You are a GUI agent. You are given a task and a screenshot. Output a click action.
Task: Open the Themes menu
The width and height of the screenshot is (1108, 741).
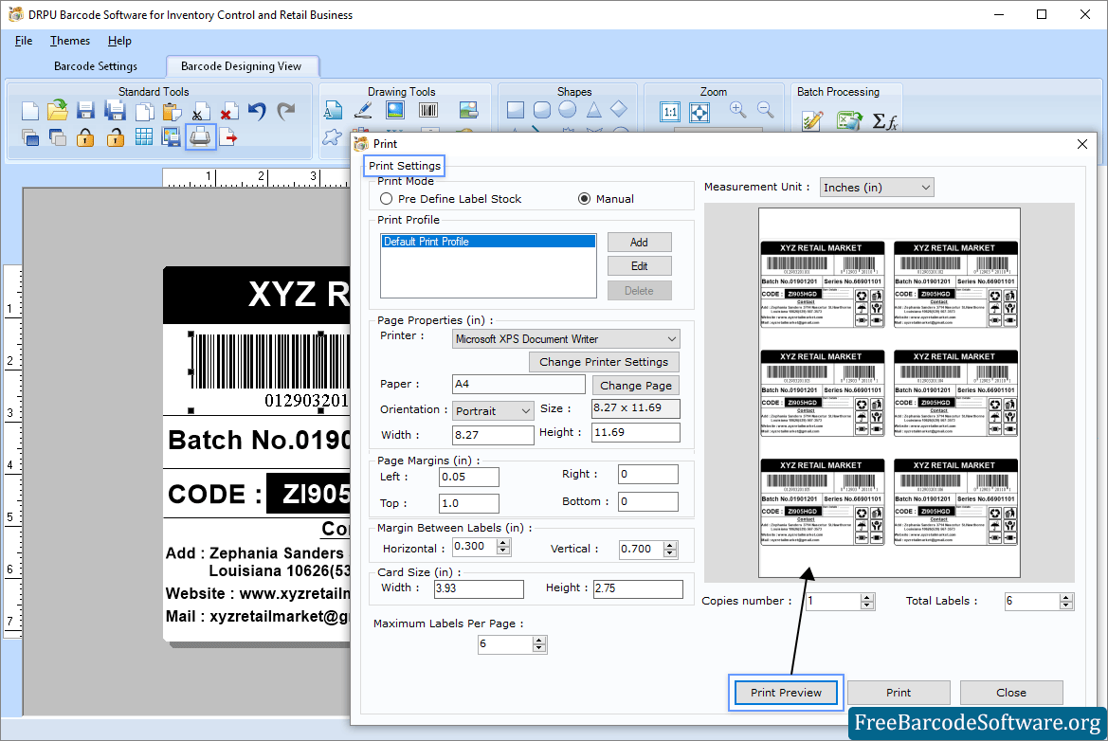[x=70, y=40]
